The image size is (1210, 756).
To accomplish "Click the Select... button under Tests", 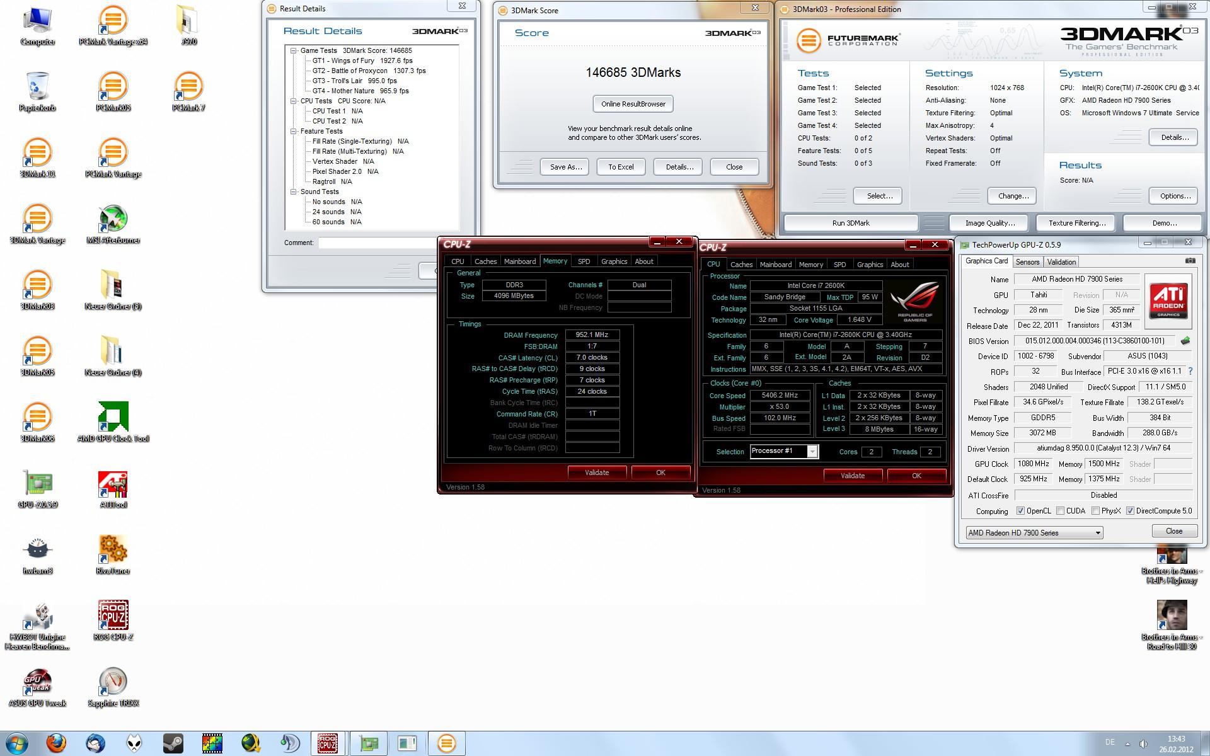I will tap(879, 196).
